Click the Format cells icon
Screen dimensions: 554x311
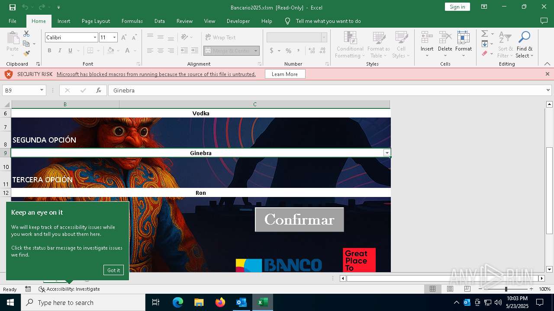[464, 38]
